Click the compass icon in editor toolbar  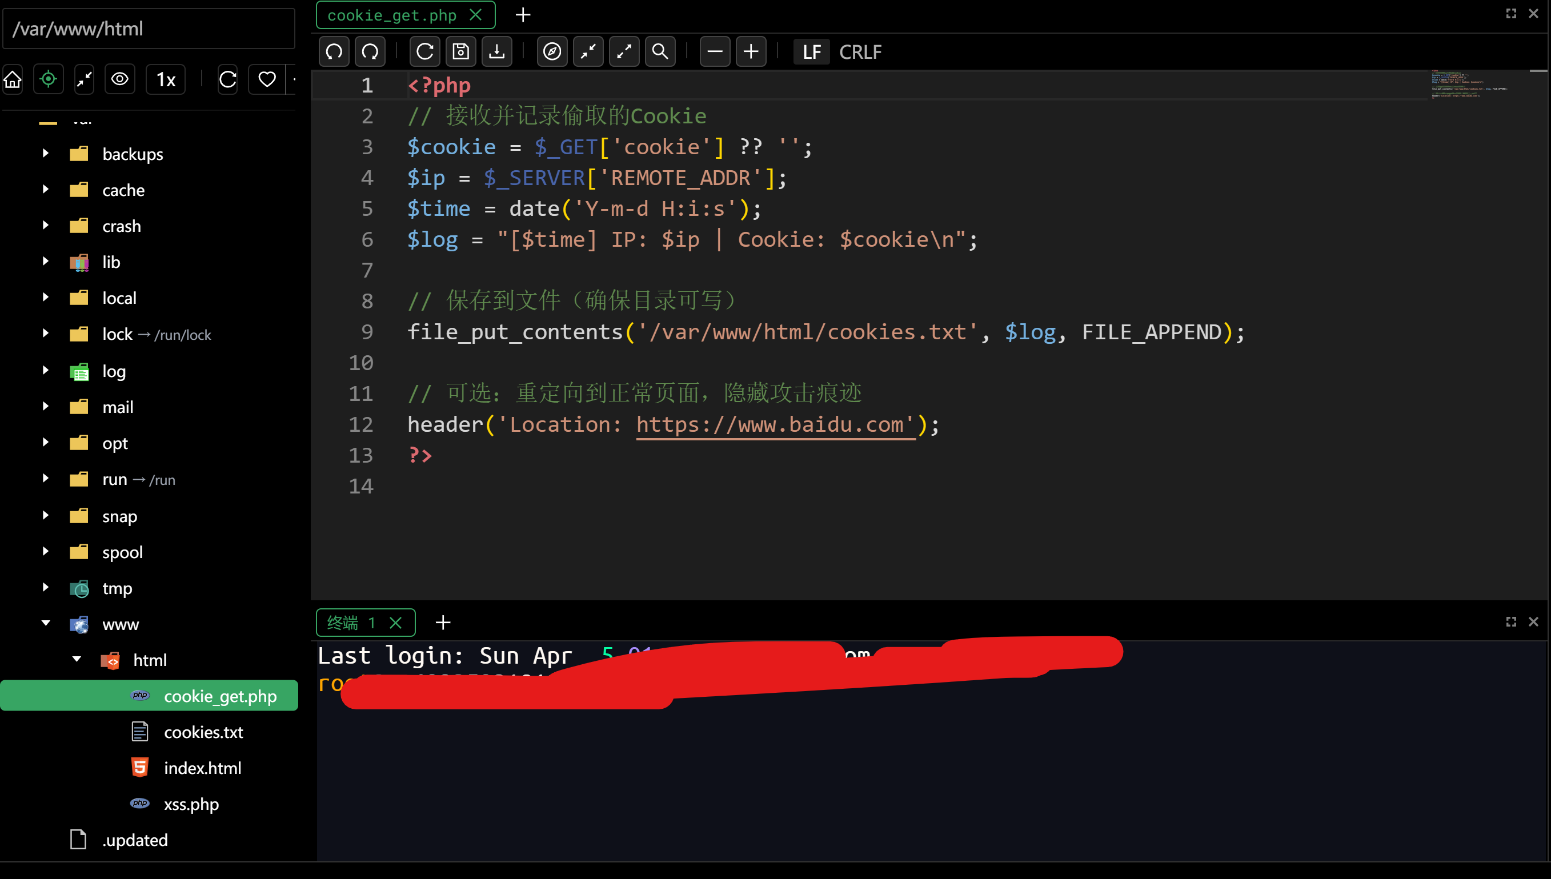point(552,52)
